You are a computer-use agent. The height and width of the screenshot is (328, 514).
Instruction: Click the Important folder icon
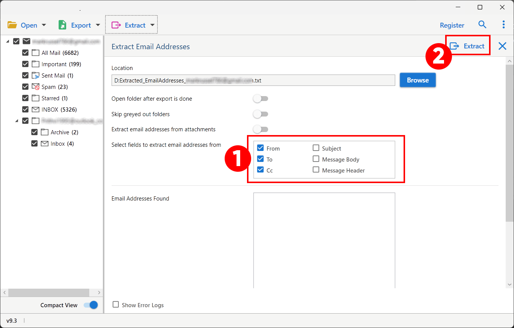click(x=36, y=64)
